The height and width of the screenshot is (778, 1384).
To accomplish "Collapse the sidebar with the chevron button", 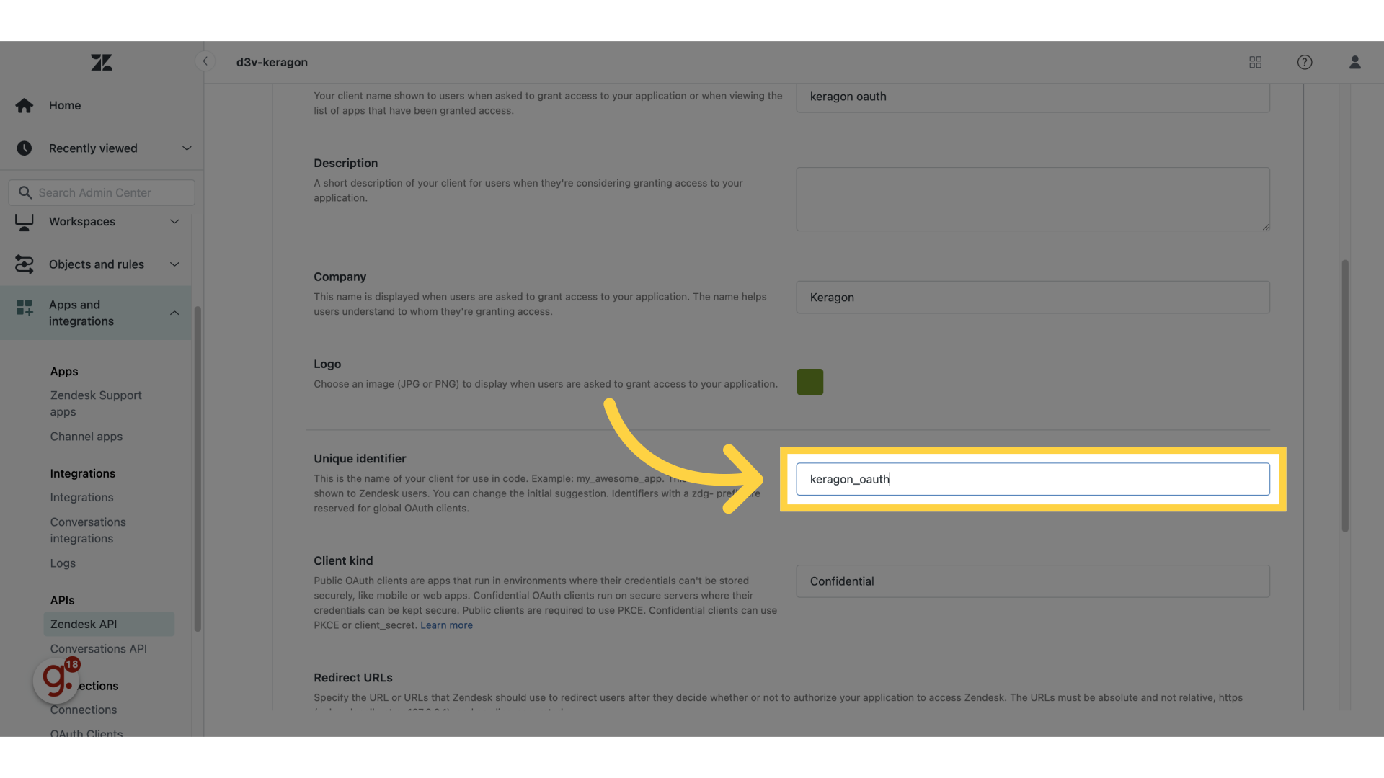I will [205, 61].
